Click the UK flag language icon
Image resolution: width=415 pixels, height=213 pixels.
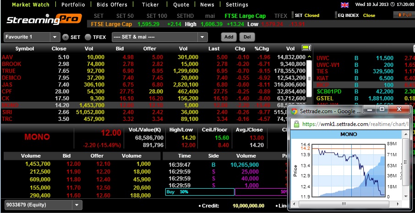coord(344,5)
